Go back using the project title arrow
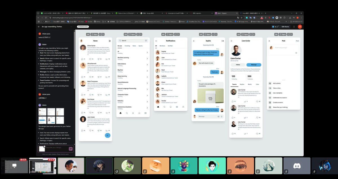The width and height of the screenshot is (338, 179). pyautogui.click(x=39, y=27)
